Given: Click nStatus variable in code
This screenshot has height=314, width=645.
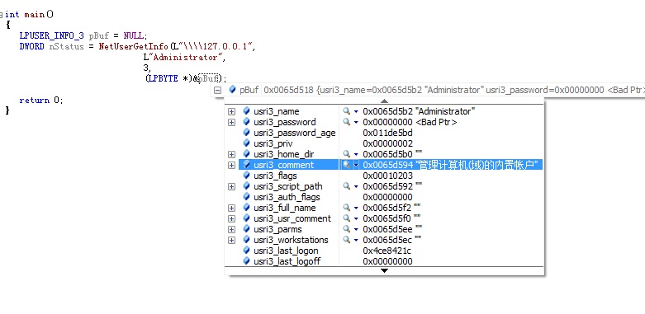Looking at the screenshot, I should (x=67, y=46).
